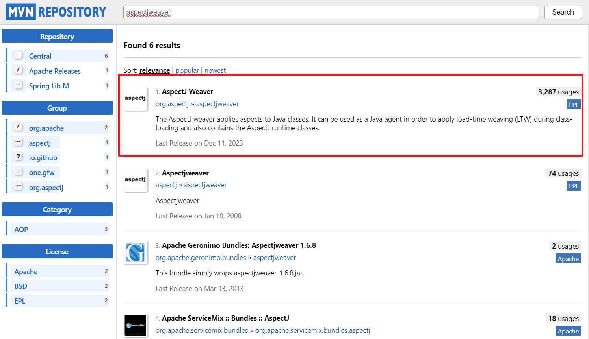The width and height of the screenshot is (589, 339).
Task: Click the 18 usages badge
Action: tap(563, 319)
